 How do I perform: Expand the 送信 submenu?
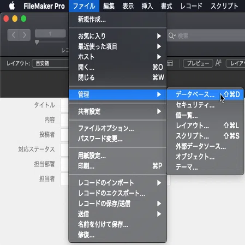pos(118,214)
